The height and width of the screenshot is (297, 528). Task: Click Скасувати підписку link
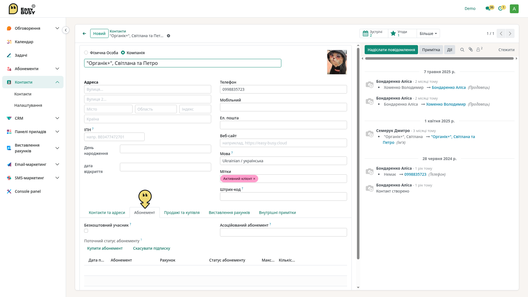coord(152,248)
